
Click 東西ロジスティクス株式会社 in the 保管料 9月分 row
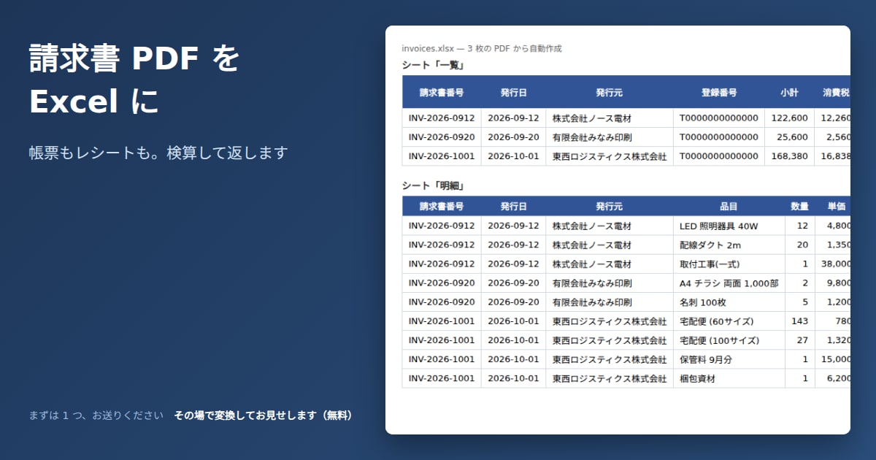tap(610, 359)
